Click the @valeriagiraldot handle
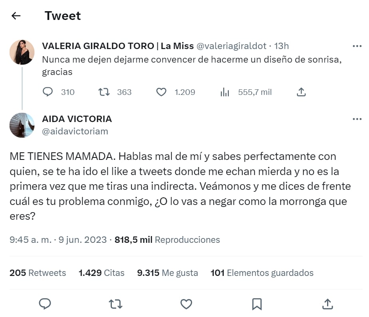Viewport: 369px width, 317px height. 231,46
